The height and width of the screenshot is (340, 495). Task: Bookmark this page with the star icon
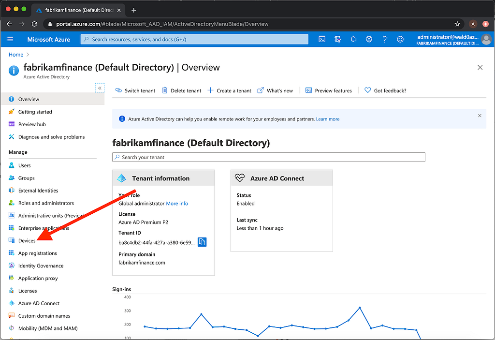(x=457, y=24)
